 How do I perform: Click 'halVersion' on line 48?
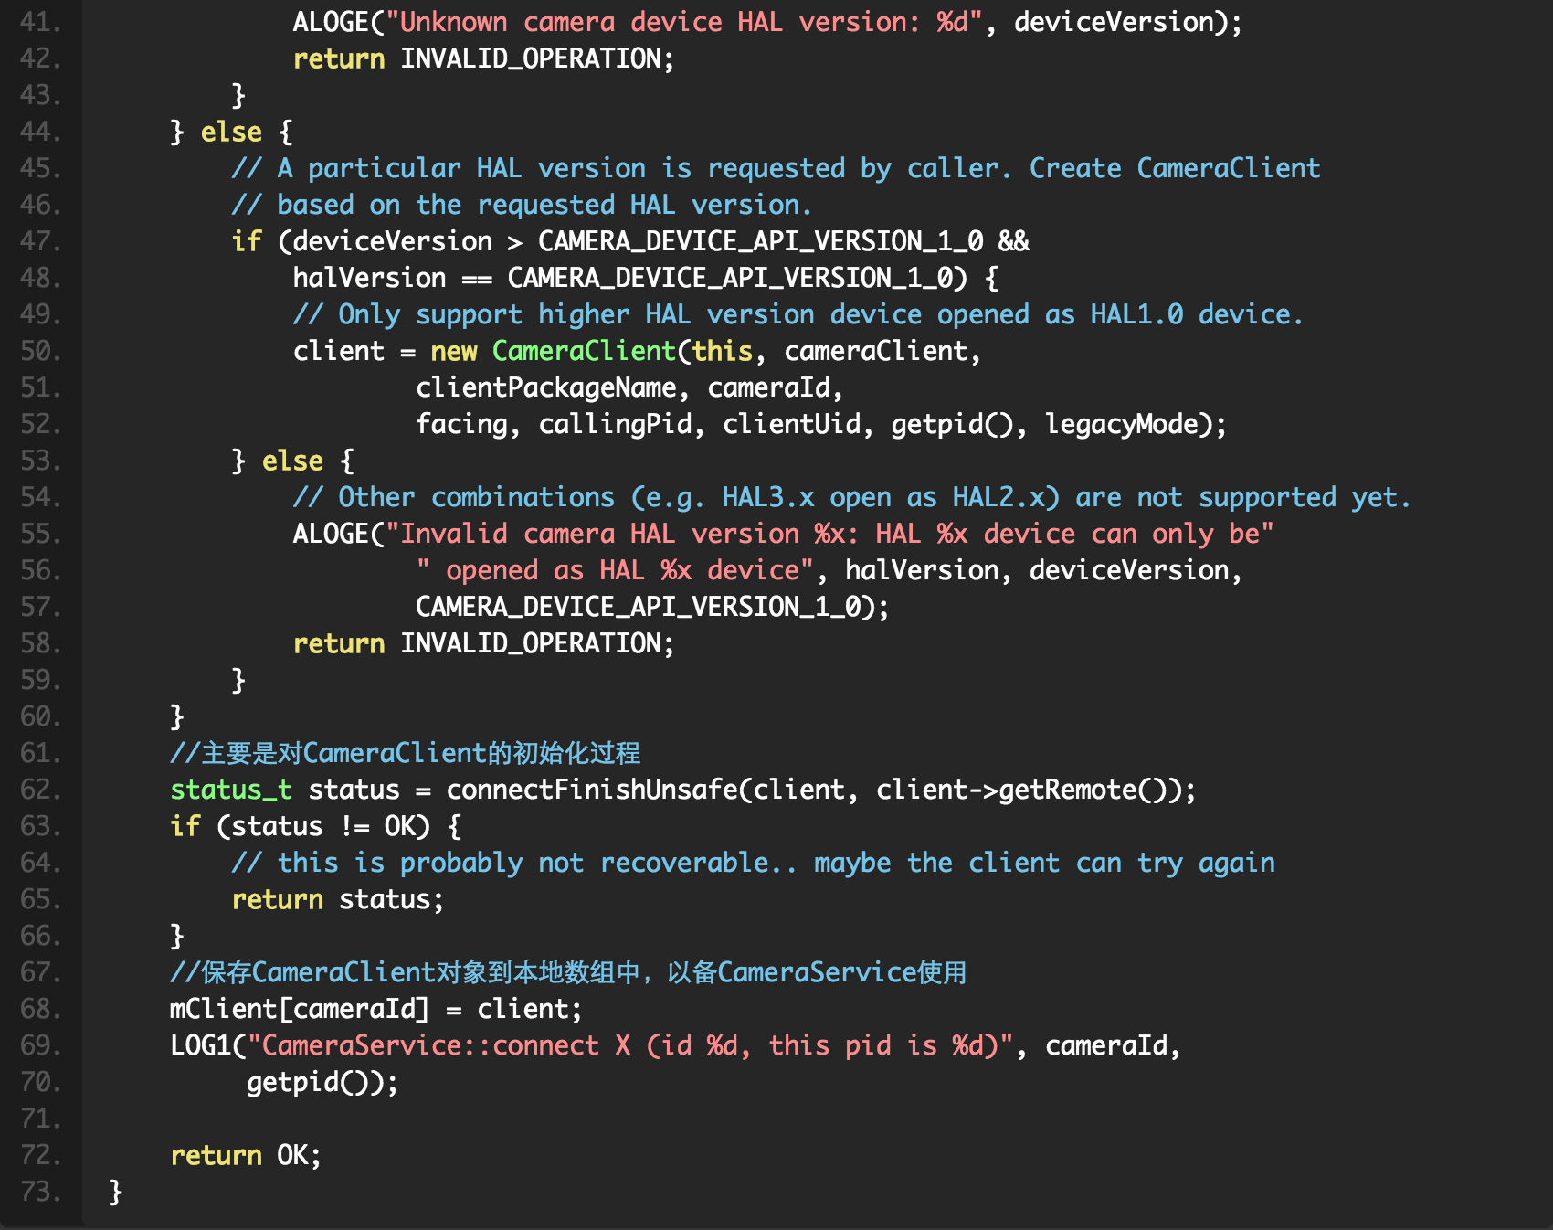(x=369, y=278)
